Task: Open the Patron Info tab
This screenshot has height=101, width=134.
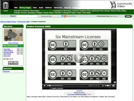Action: (58, 8)
